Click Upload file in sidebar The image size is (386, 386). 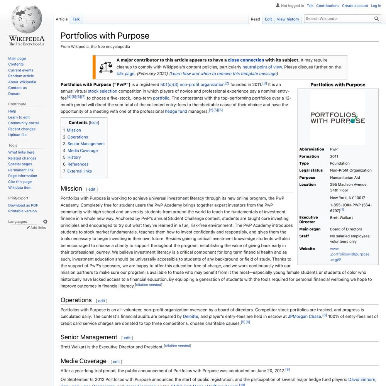point(17,135)
